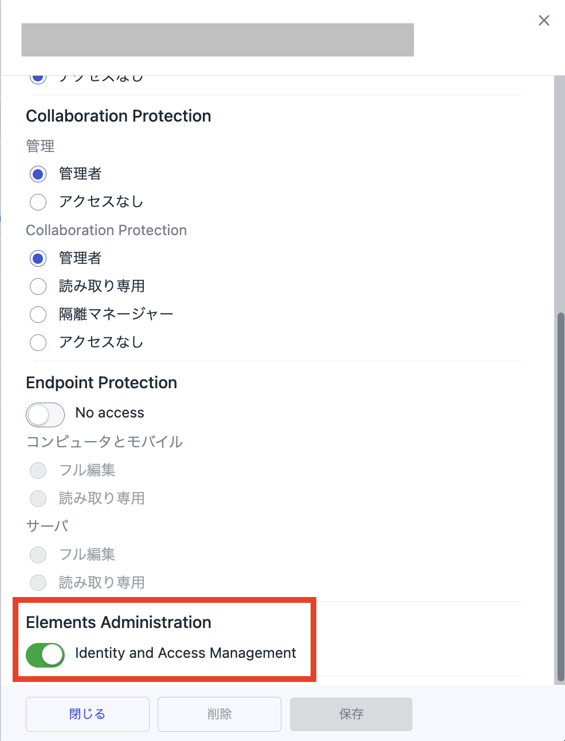Click the Elements Administration heading
The image size is (565, 741).
[119, 622]
